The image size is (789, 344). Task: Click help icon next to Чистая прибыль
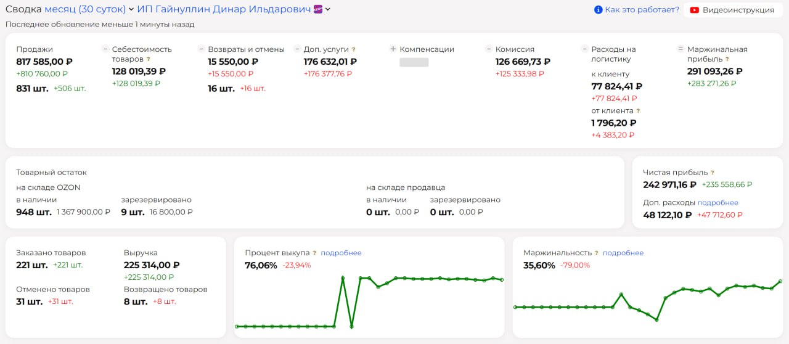(x=713, y=173)
